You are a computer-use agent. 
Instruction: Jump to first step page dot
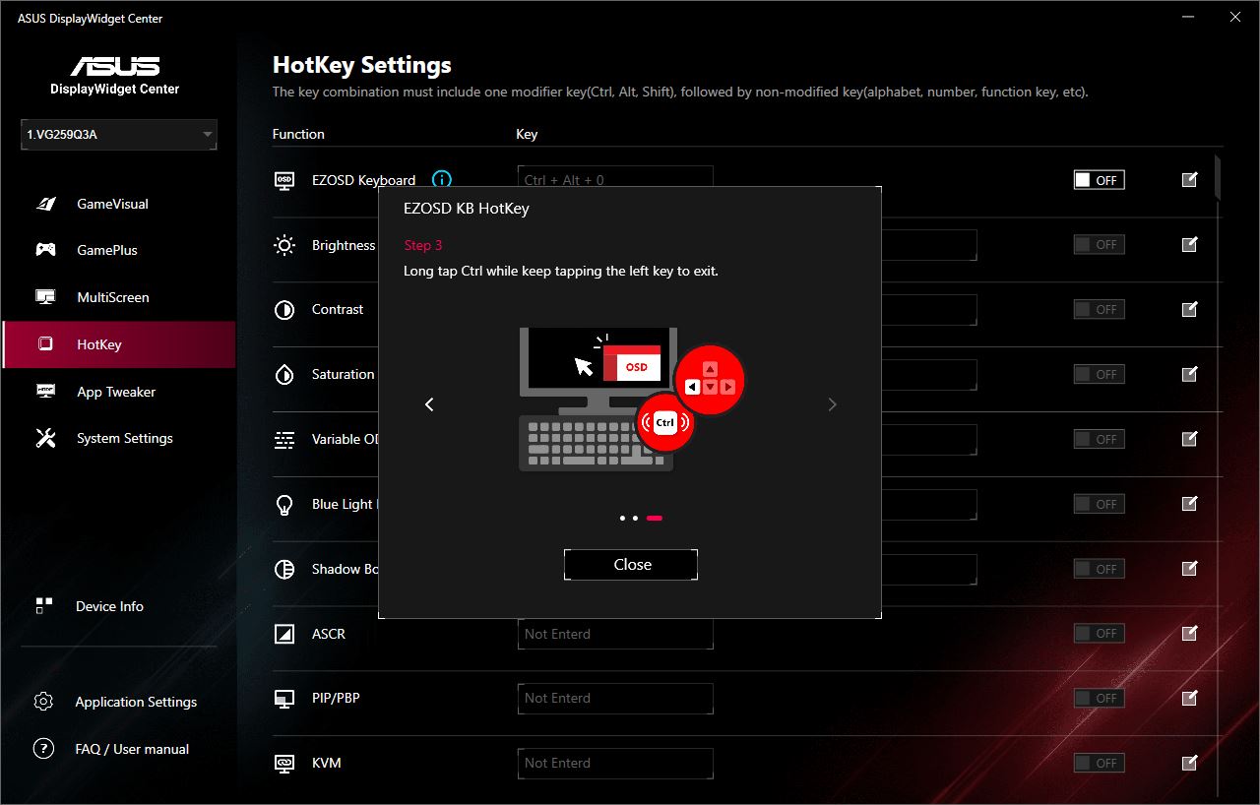tap(622, 518)
